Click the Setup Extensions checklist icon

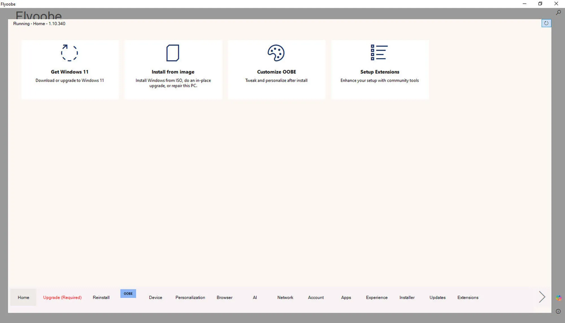tap(379, 52)
